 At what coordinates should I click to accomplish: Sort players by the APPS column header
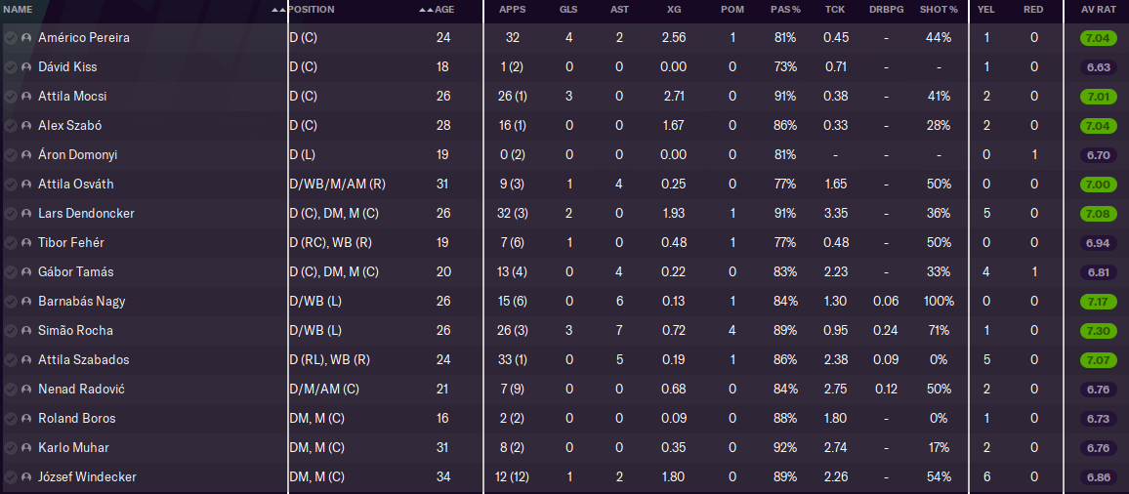click(512, 10)
